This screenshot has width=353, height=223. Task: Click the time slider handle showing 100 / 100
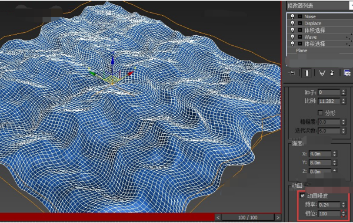pyautogui.click(x=248, y=217)
